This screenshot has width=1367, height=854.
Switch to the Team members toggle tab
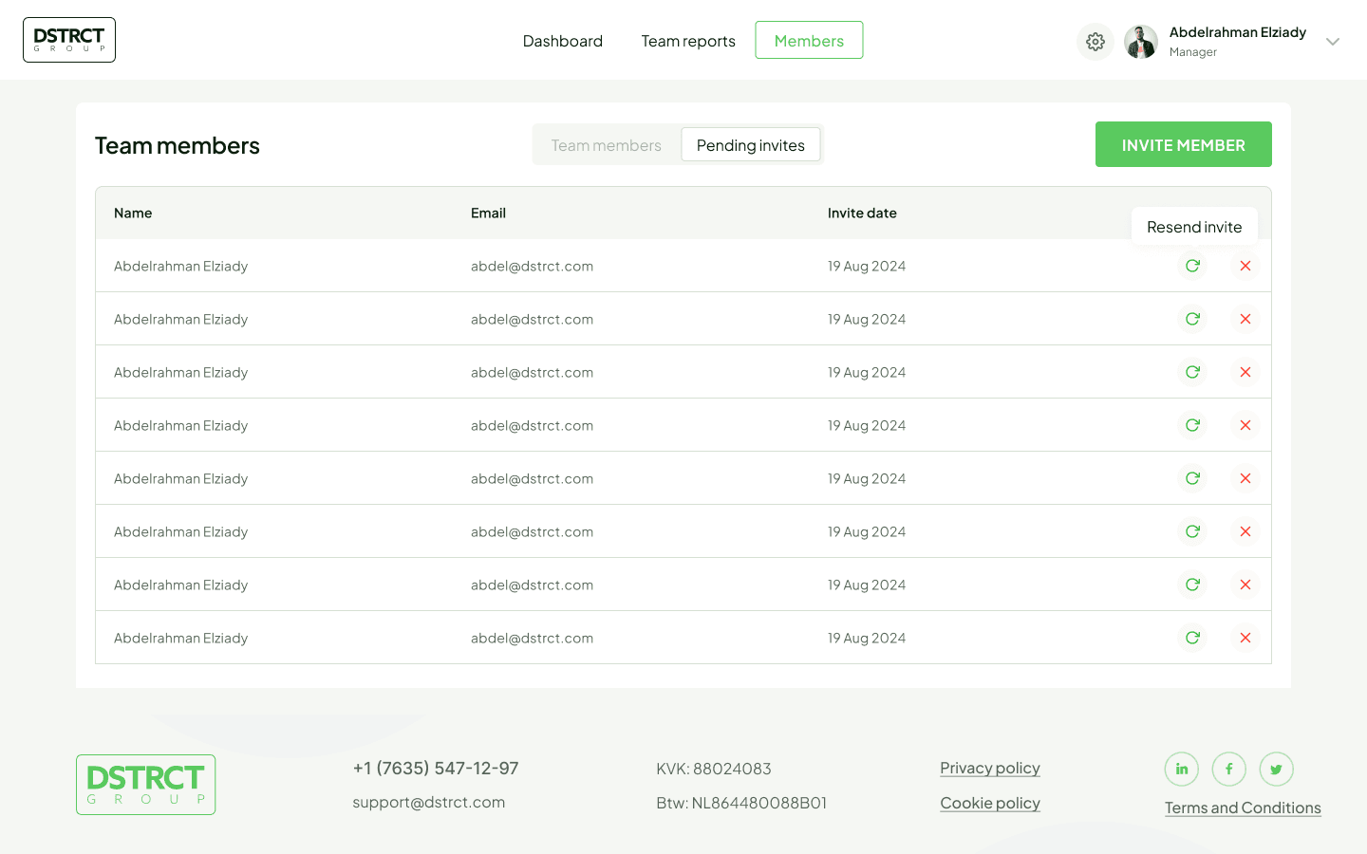point(606,145)
